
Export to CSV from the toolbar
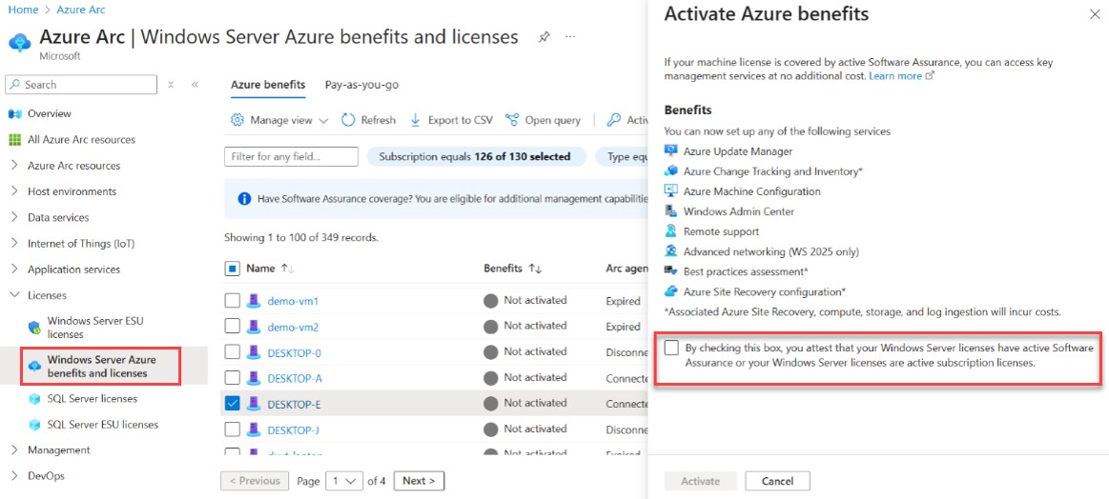pos(451,120)
